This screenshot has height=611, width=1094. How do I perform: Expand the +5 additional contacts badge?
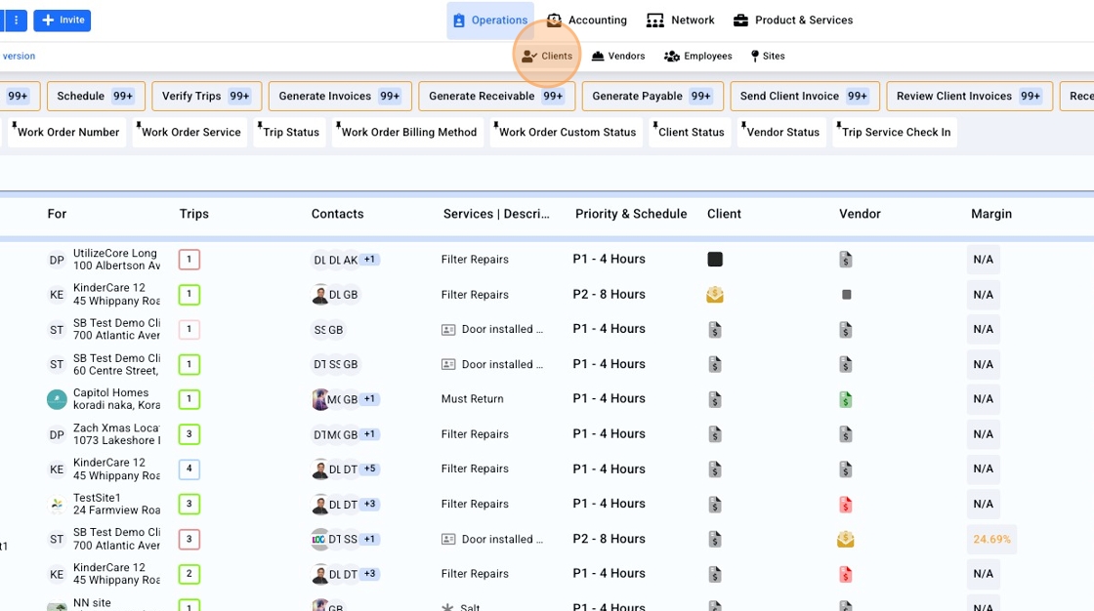click(x=369, y=469)
